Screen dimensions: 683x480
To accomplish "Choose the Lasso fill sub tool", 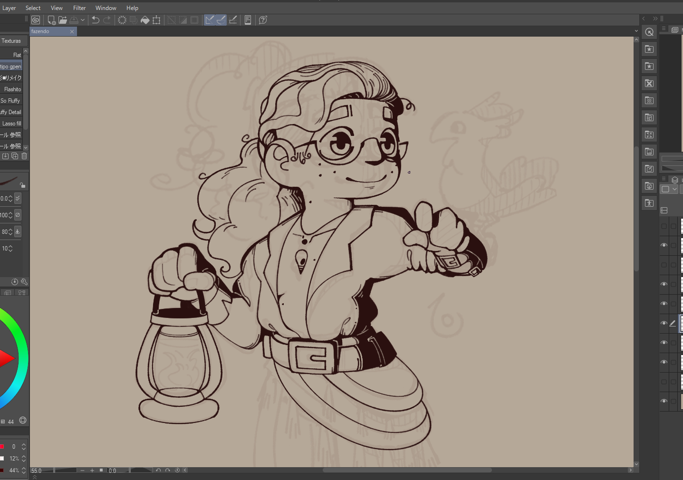I will (x=11, y=124).
